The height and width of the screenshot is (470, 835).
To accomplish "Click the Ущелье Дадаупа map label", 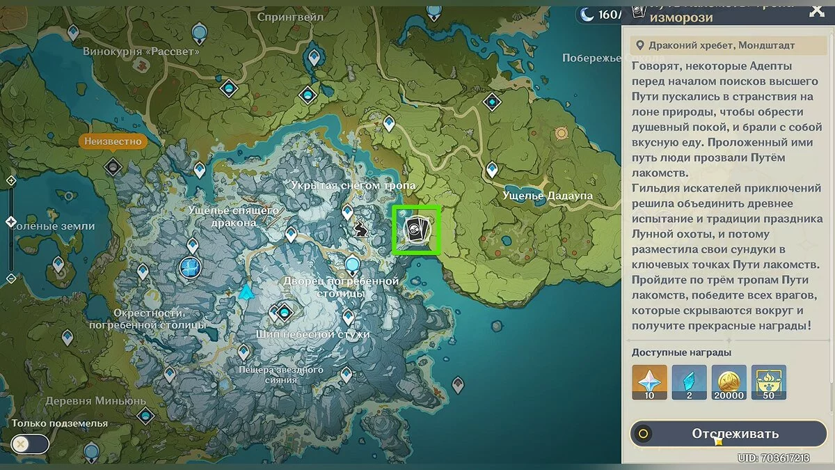I will 548,196.
